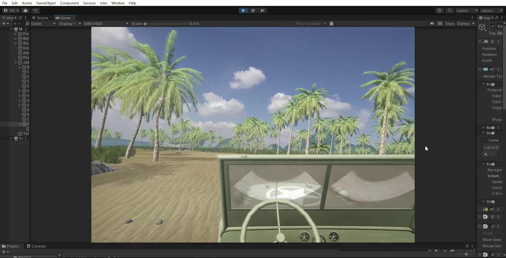Open Camera component kebab menu
Viewport: 506px width, 258px height.
(x=498, y=69)
